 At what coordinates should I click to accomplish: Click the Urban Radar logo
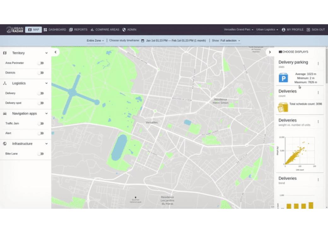[15, 30]
